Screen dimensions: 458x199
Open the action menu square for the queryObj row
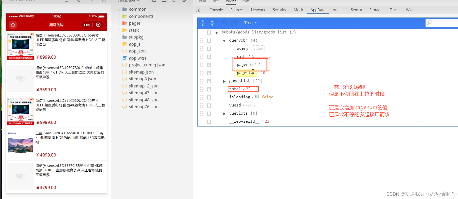tap(209, 41)
